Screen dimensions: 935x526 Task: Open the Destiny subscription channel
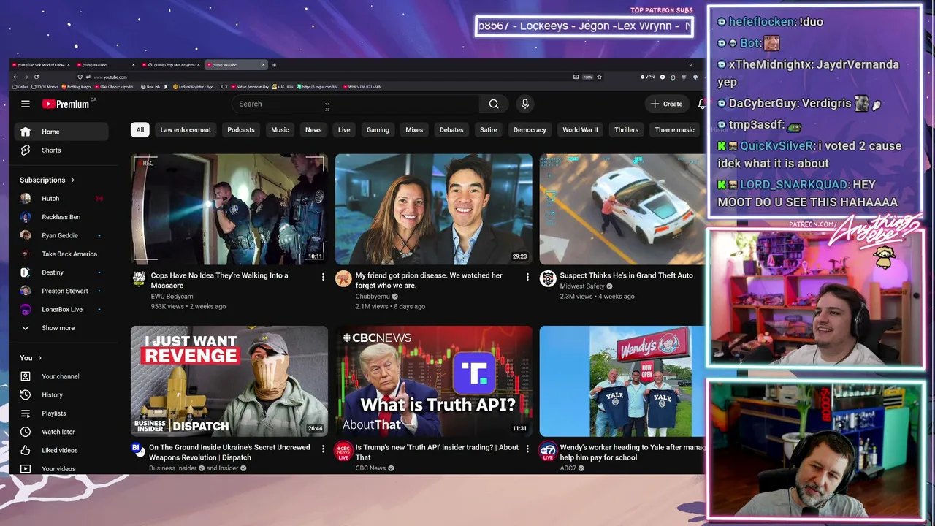point(61,272)
